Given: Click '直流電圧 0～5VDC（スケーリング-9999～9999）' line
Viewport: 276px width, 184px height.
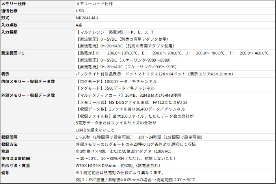Looking at the screenshot, I should pos(124,60).
